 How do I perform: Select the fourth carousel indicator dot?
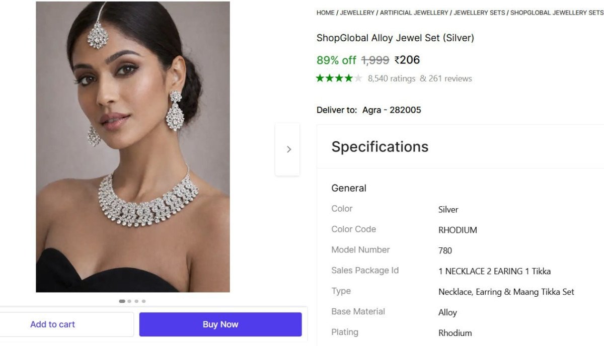[143, 301]
